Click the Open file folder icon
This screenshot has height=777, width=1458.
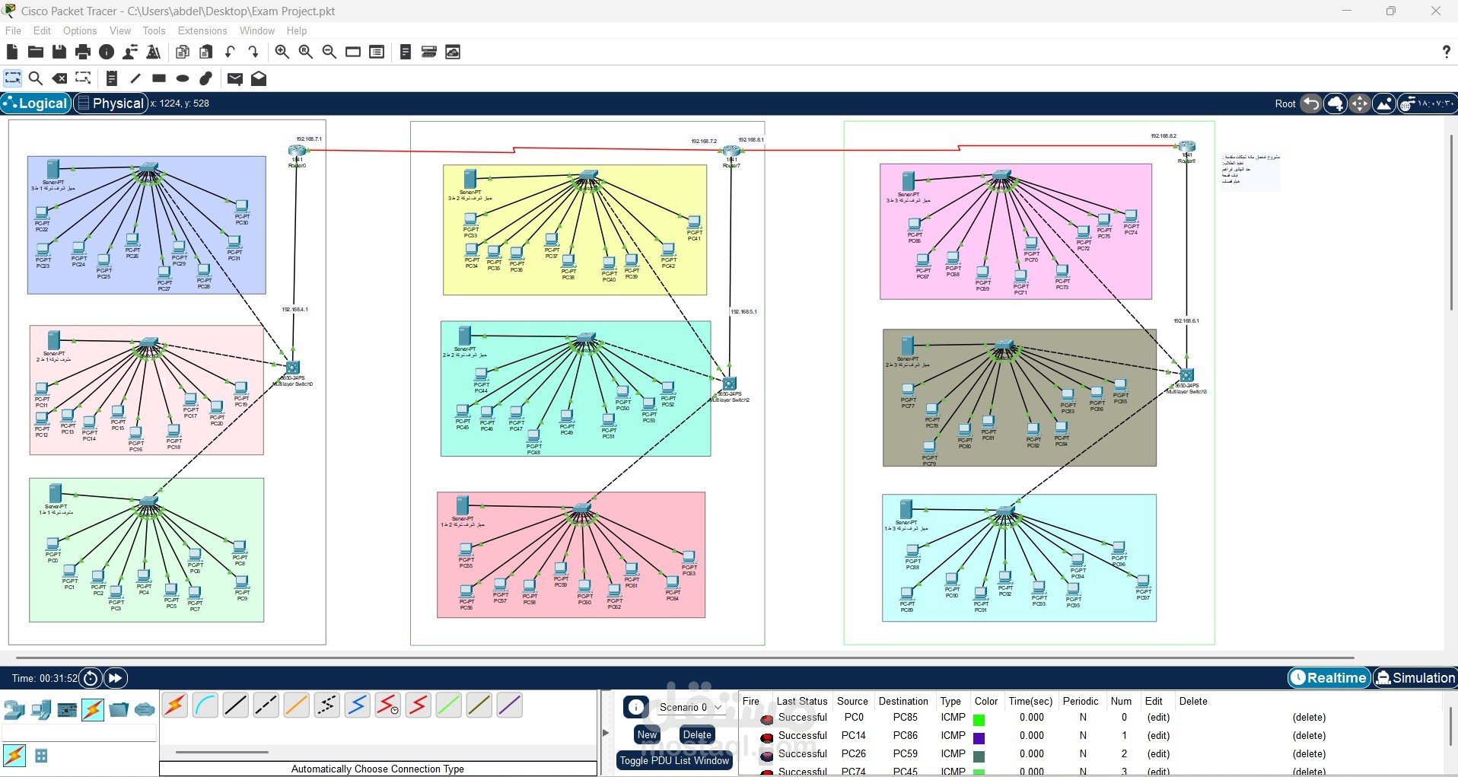(x=36, y=52)
